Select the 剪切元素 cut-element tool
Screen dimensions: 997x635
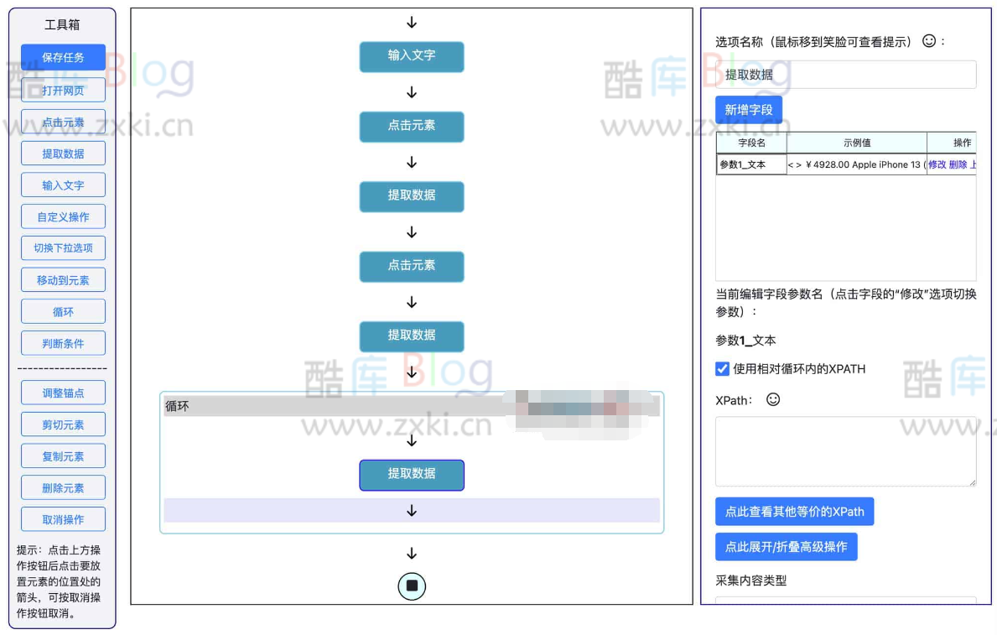62,424
